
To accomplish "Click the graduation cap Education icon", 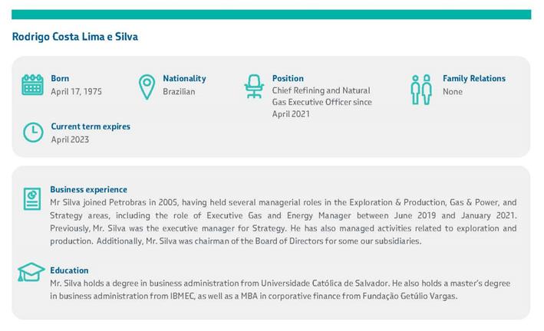I will pos(31,273).
